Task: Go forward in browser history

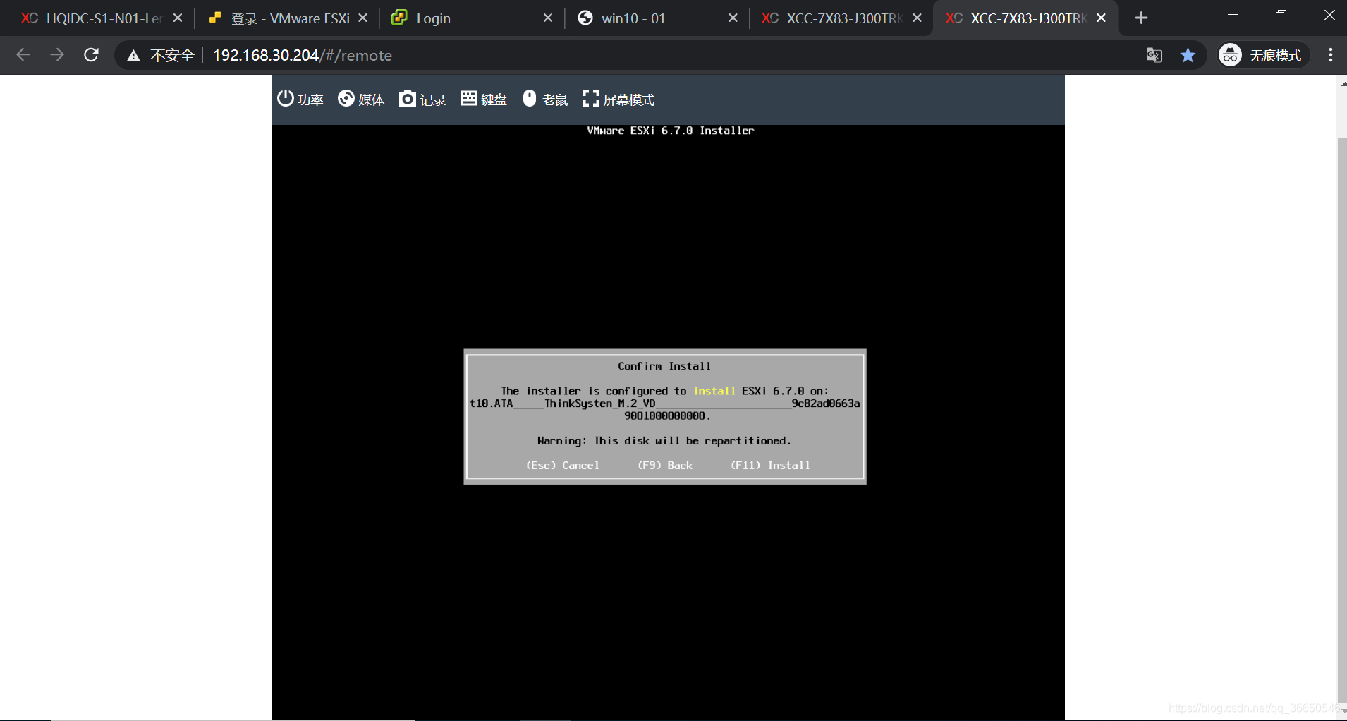Action: (57, 55)
